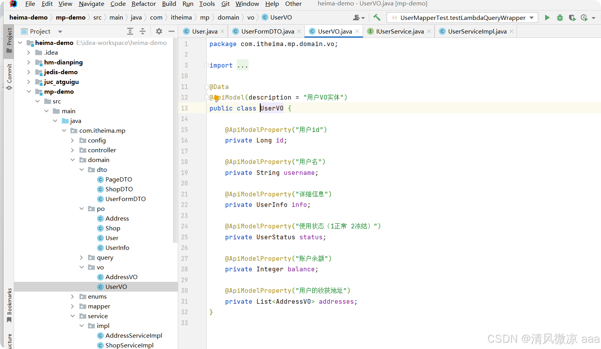The height and width of the screenshot is (349, 601).
Task: Open the UserMapperTest run configuration dropdown
Action: click(x=462, y=18)
